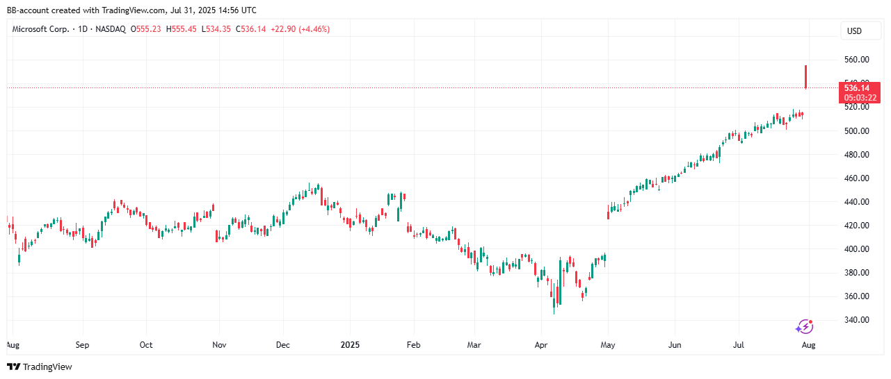Viewport: 891px width, 379px height.
Task: Click the Apr label on time axis
Action: (x=540, y=344)
